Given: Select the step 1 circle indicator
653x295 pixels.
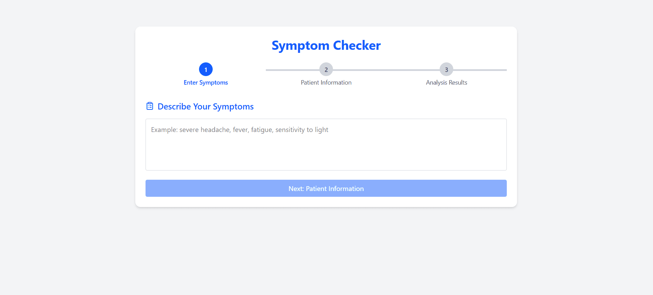Looking at the screenshot, I should (206, 70).
